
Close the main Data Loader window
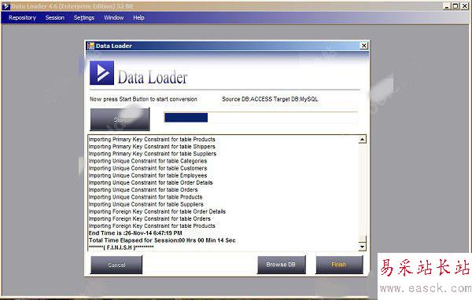click(464, 6)
